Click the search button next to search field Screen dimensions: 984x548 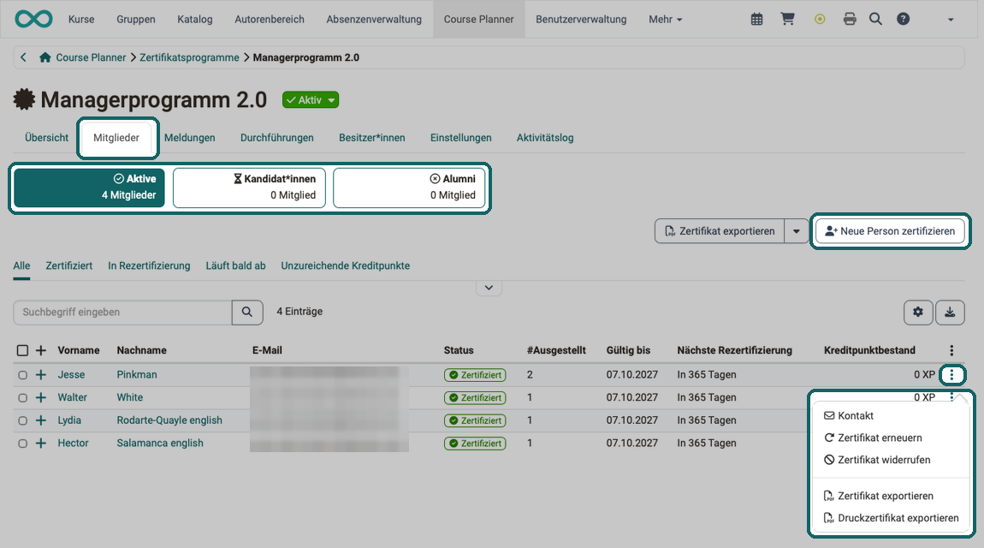pos(247,312)
